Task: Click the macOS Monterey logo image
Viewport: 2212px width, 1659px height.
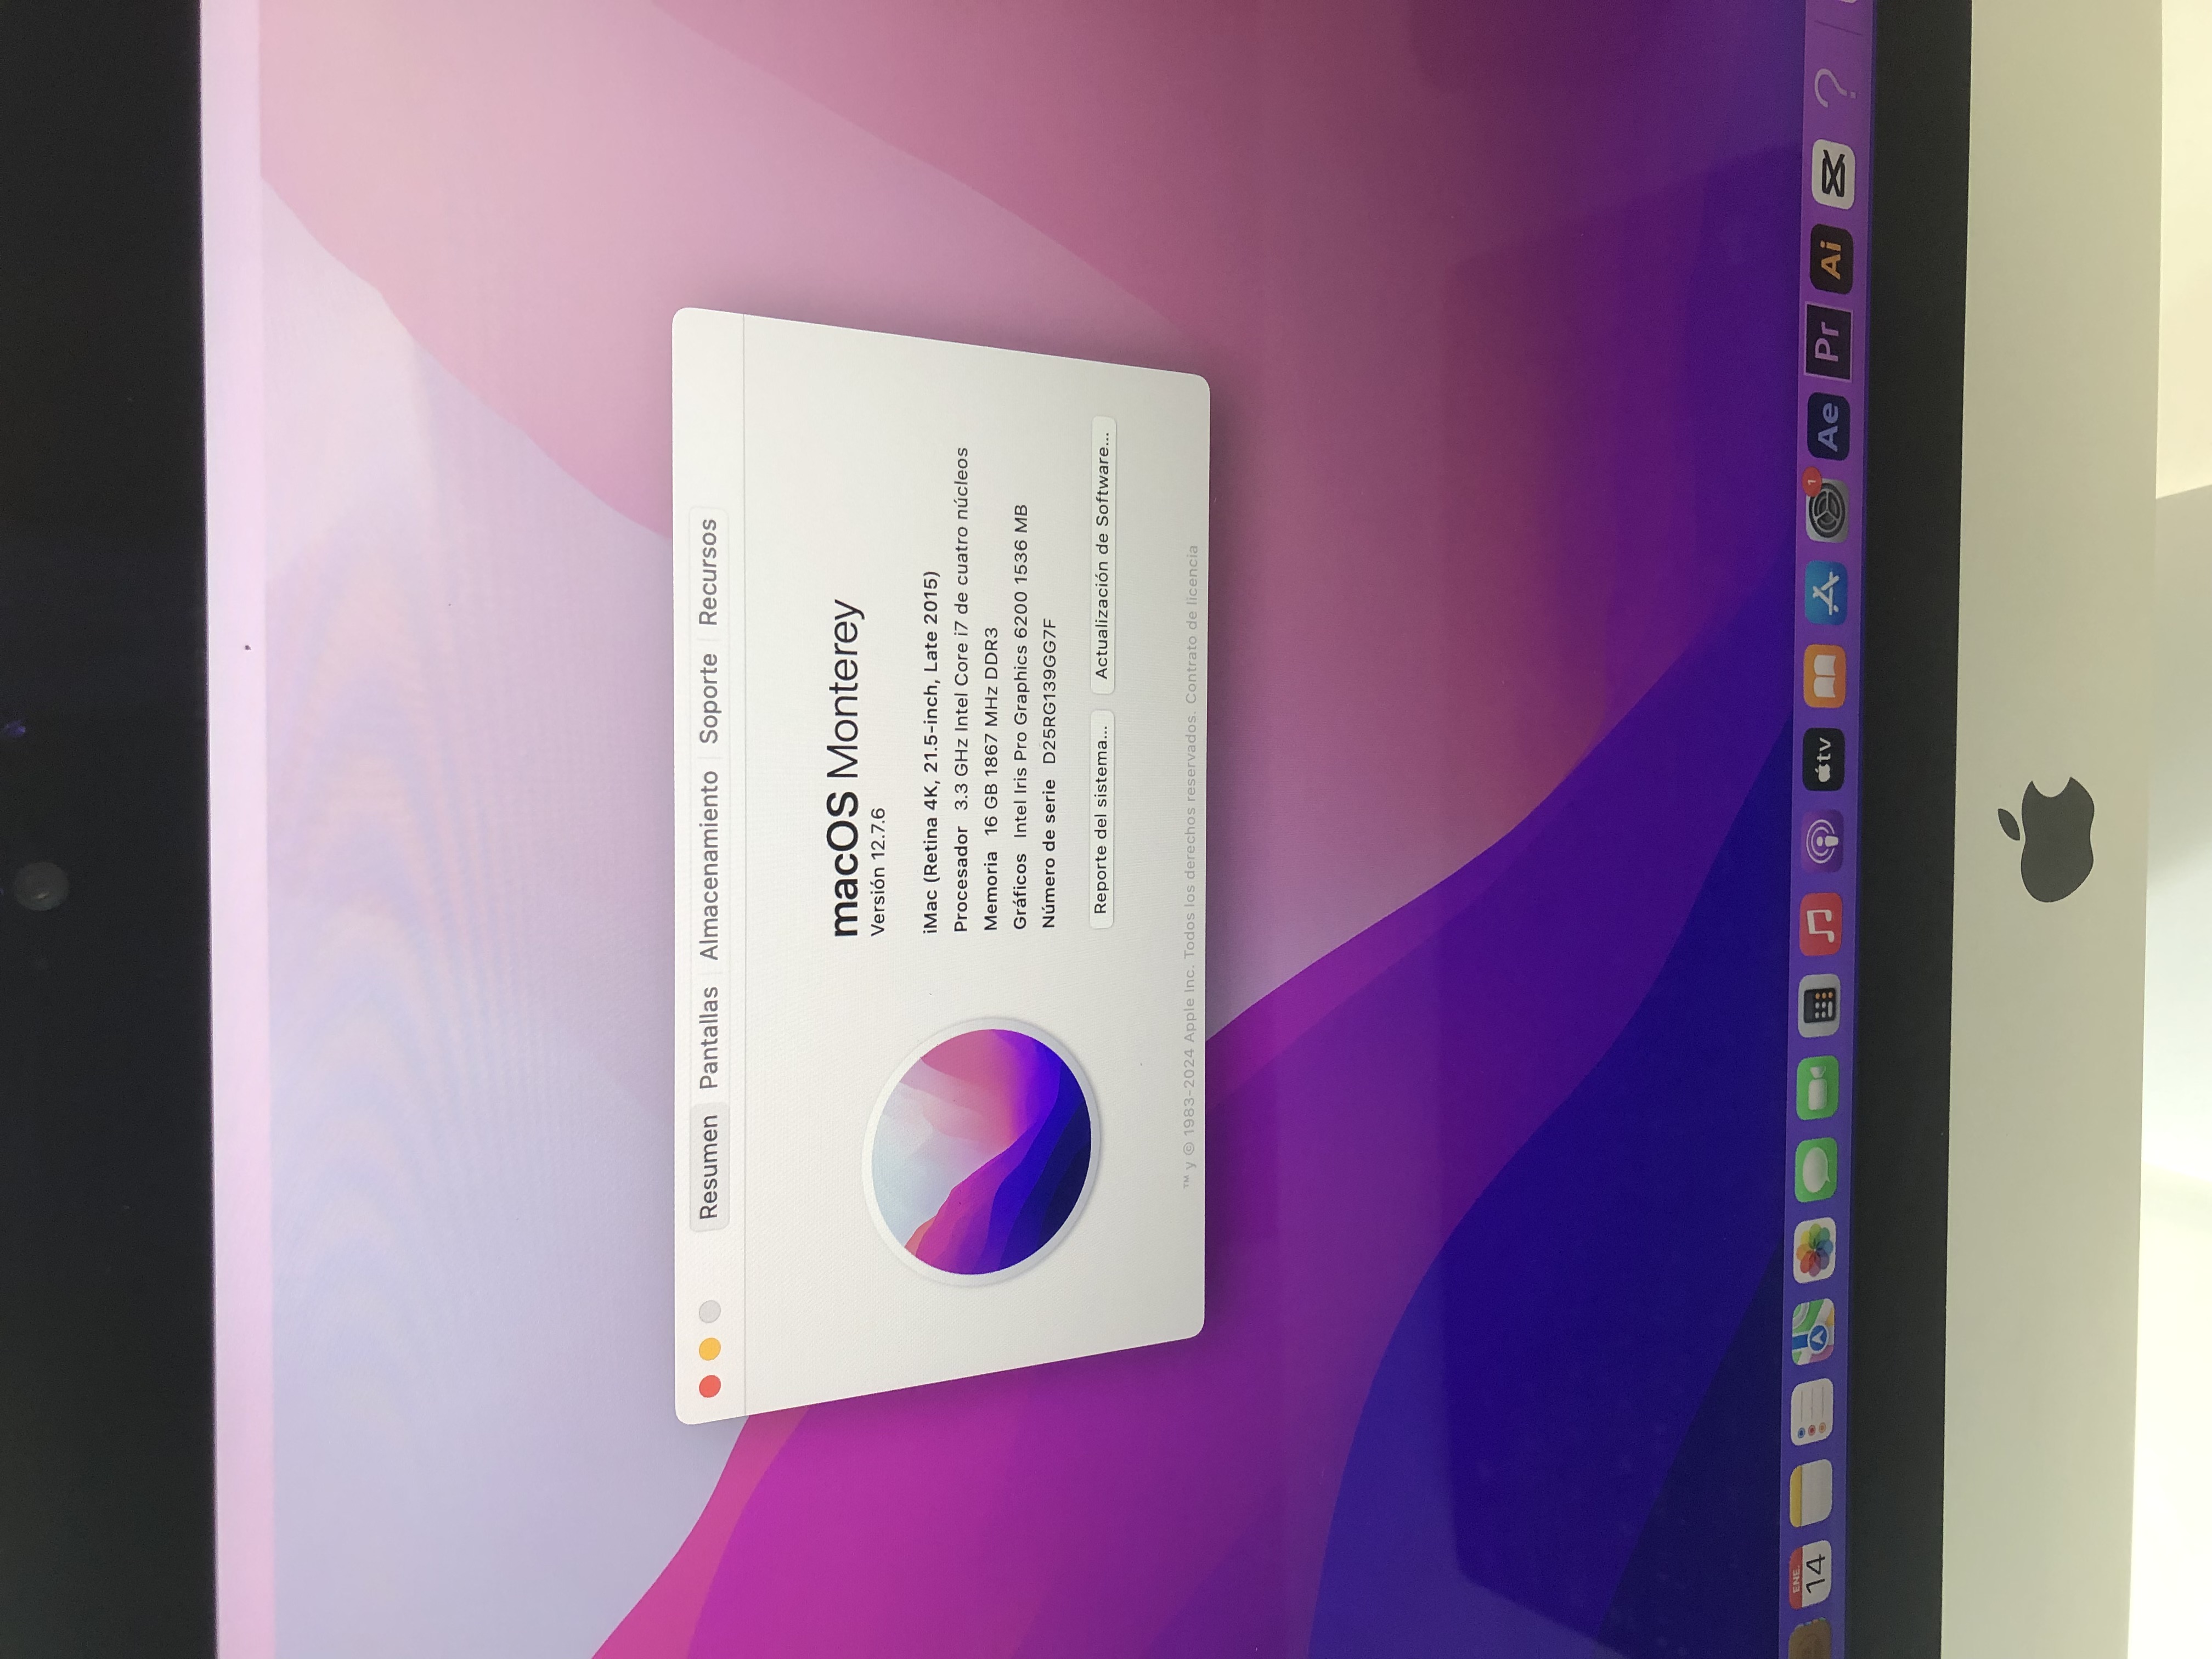Action: point(981,1151)
